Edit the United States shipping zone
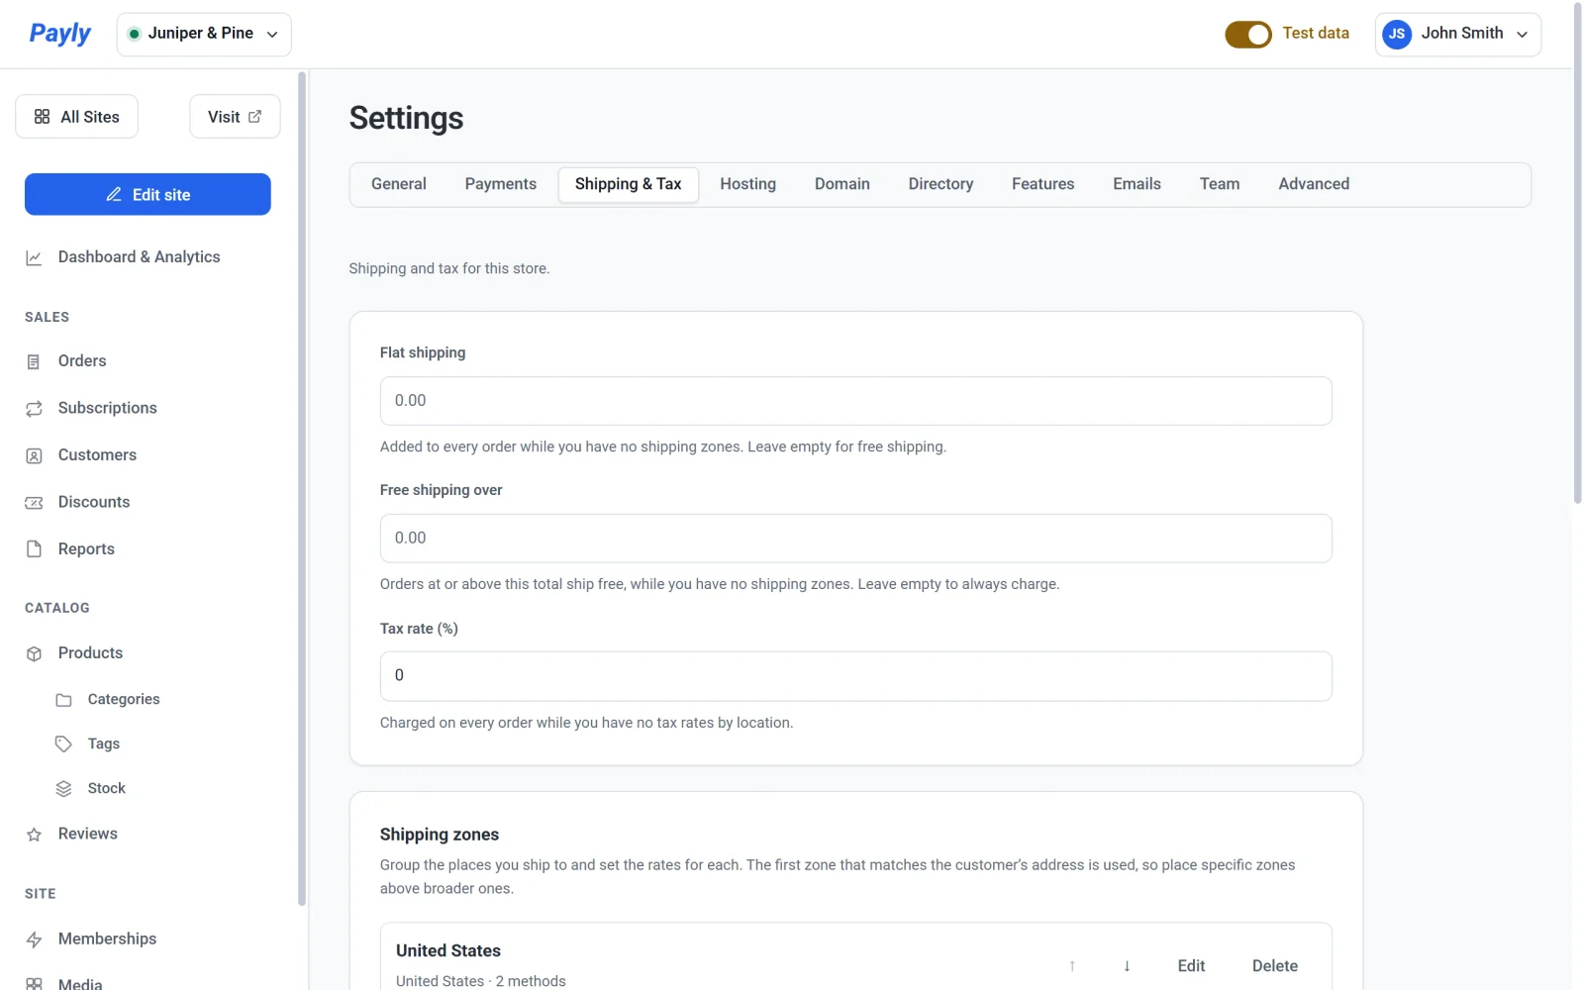Viewport: 1584px width, 990px height. (x=1191, y=966)
